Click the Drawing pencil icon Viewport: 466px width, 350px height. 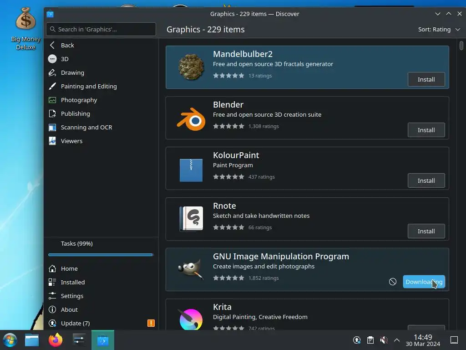pyautogui.click(x=52, y=72)
